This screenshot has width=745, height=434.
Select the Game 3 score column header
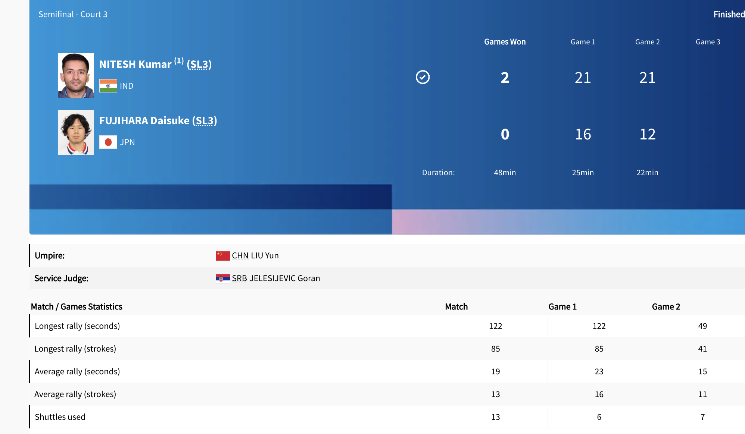(708, 42)
